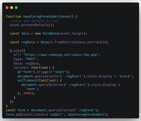Click the function name handleregFormSubmit in declaration
The height and width of the screenshot is (121, 141).
[x=42, y=17]
